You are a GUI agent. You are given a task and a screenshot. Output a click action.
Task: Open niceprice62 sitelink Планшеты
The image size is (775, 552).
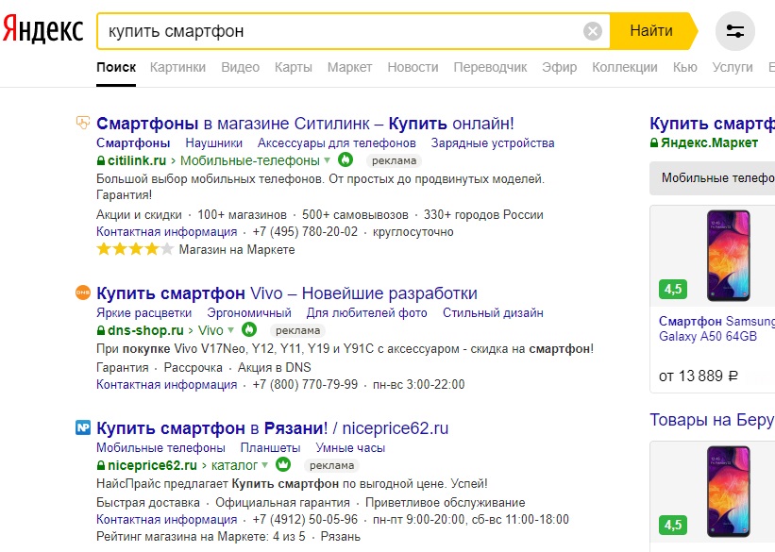tap(270, 447)
